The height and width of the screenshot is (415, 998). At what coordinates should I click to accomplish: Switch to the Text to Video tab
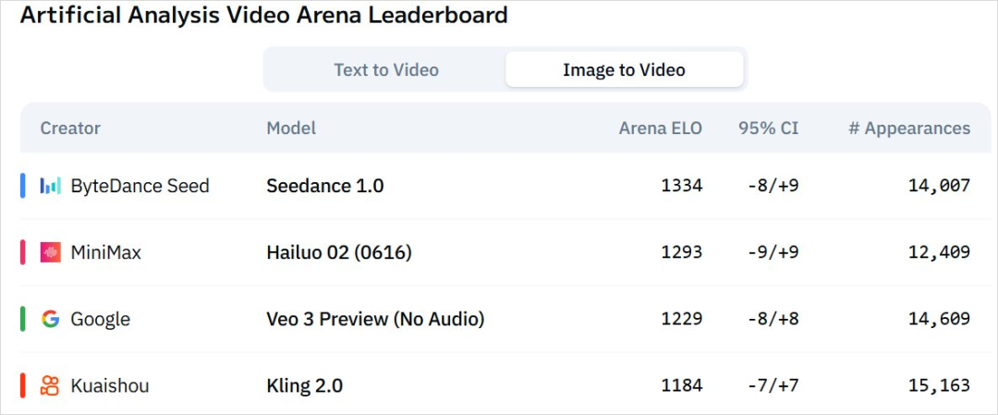pyautogui.click(x=386, y=69)
